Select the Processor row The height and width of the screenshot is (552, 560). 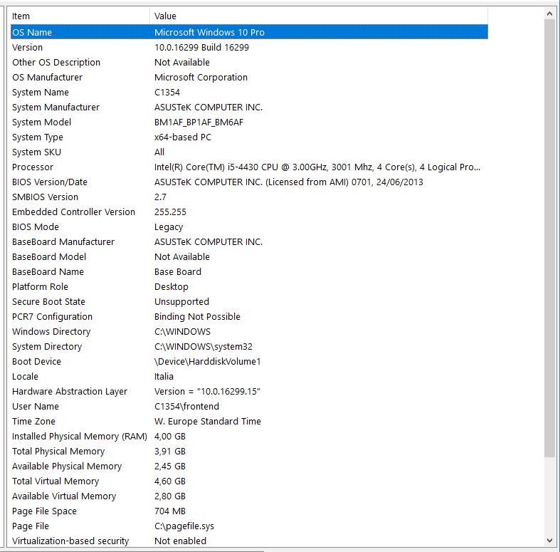(x=249, y=167)
